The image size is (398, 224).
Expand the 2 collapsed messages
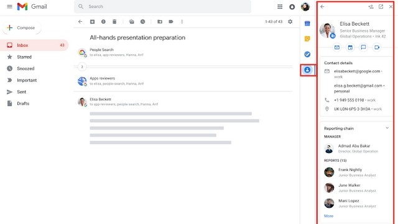click(x=81, y=67)
